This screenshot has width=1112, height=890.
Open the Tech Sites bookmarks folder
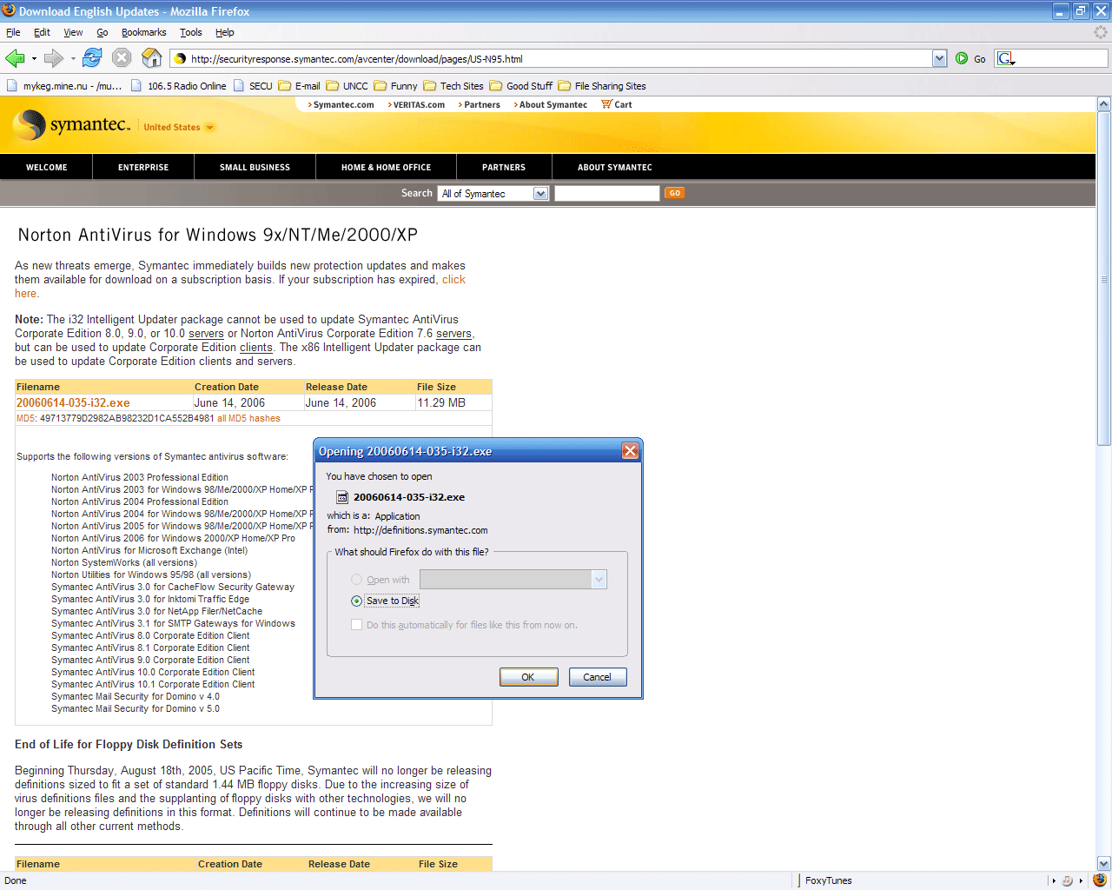point(453,86)
